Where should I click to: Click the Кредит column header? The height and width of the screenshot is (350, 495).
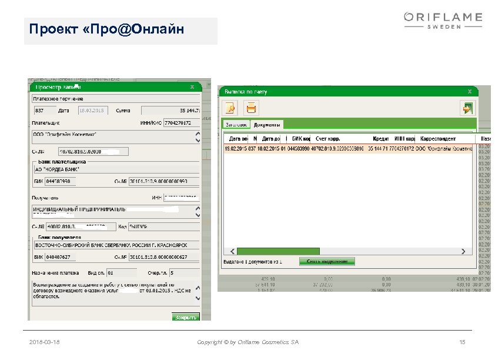pyautogui.click(x=380, y=139)
